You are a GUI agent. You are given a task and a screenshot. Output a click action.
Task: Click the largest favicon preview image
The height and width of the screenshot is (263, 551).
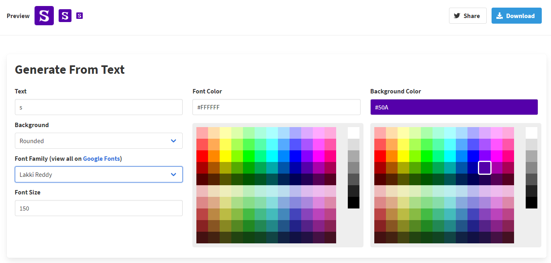(44, 16)
